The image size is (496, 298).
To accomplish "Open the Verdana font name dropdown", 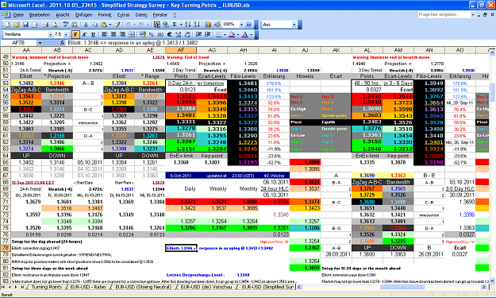I will [50, 34].
